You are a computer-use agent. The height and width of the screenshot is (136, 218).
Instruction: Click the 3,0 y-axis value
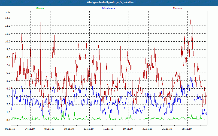click(8, 97)
